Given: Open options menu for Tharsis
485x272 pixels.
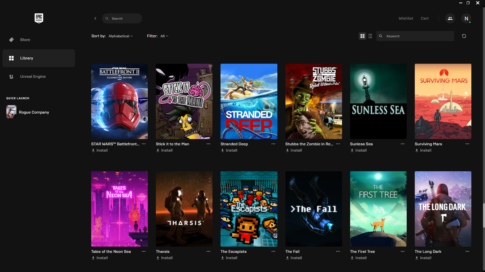Looking at the screenshot, I should click(x=208, y=252).
